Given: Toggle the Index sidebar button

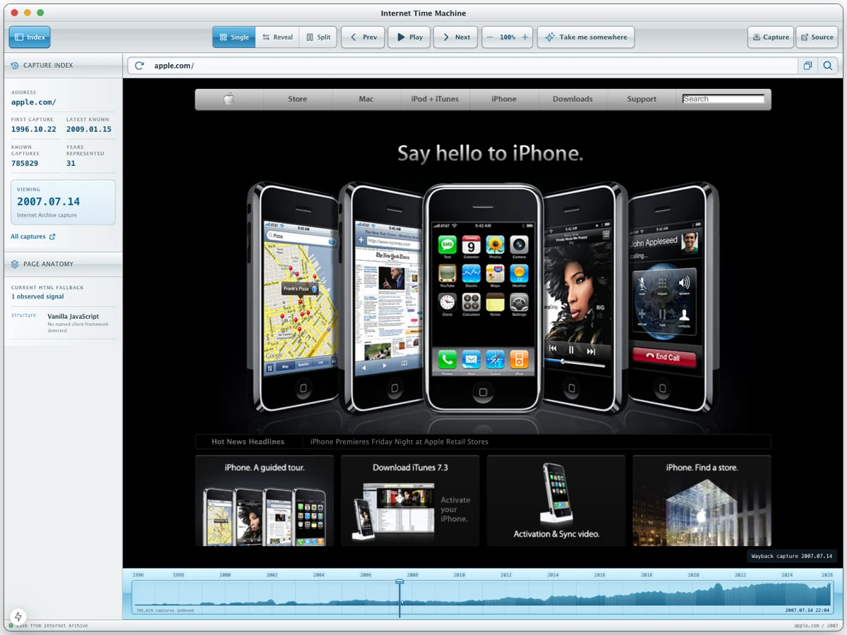Looking at the screenshot, I should [30, 37].
